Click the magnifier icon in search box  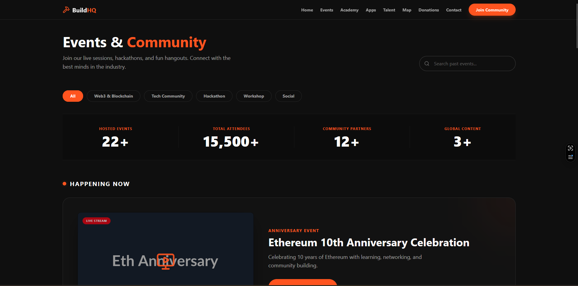tap(427, 64)
